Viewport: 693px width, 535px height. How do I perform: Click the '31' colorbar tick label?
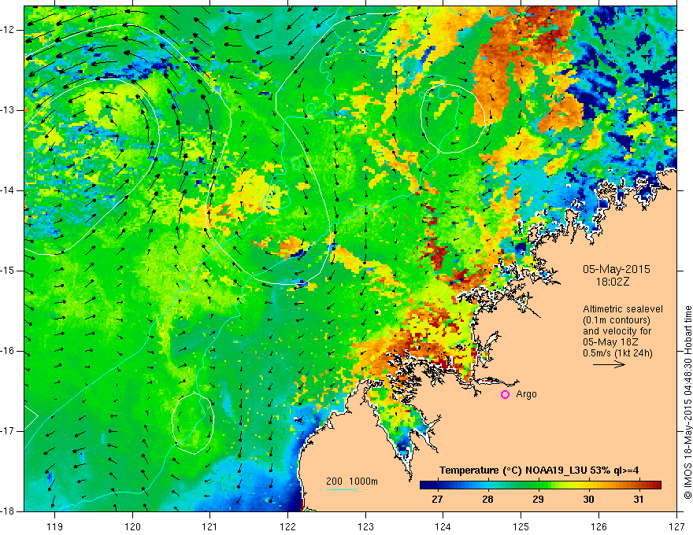point(639,500)
